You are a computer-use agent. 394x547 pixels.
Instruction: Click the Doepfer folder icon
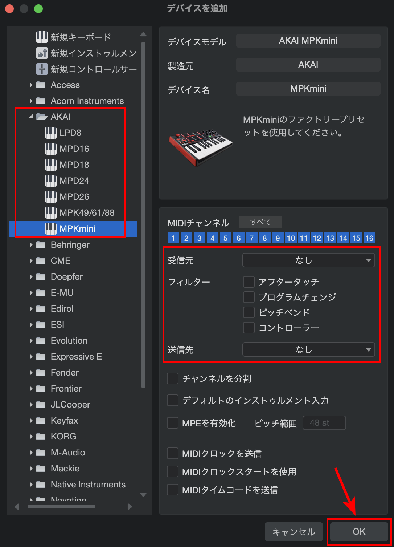[41, 277]
